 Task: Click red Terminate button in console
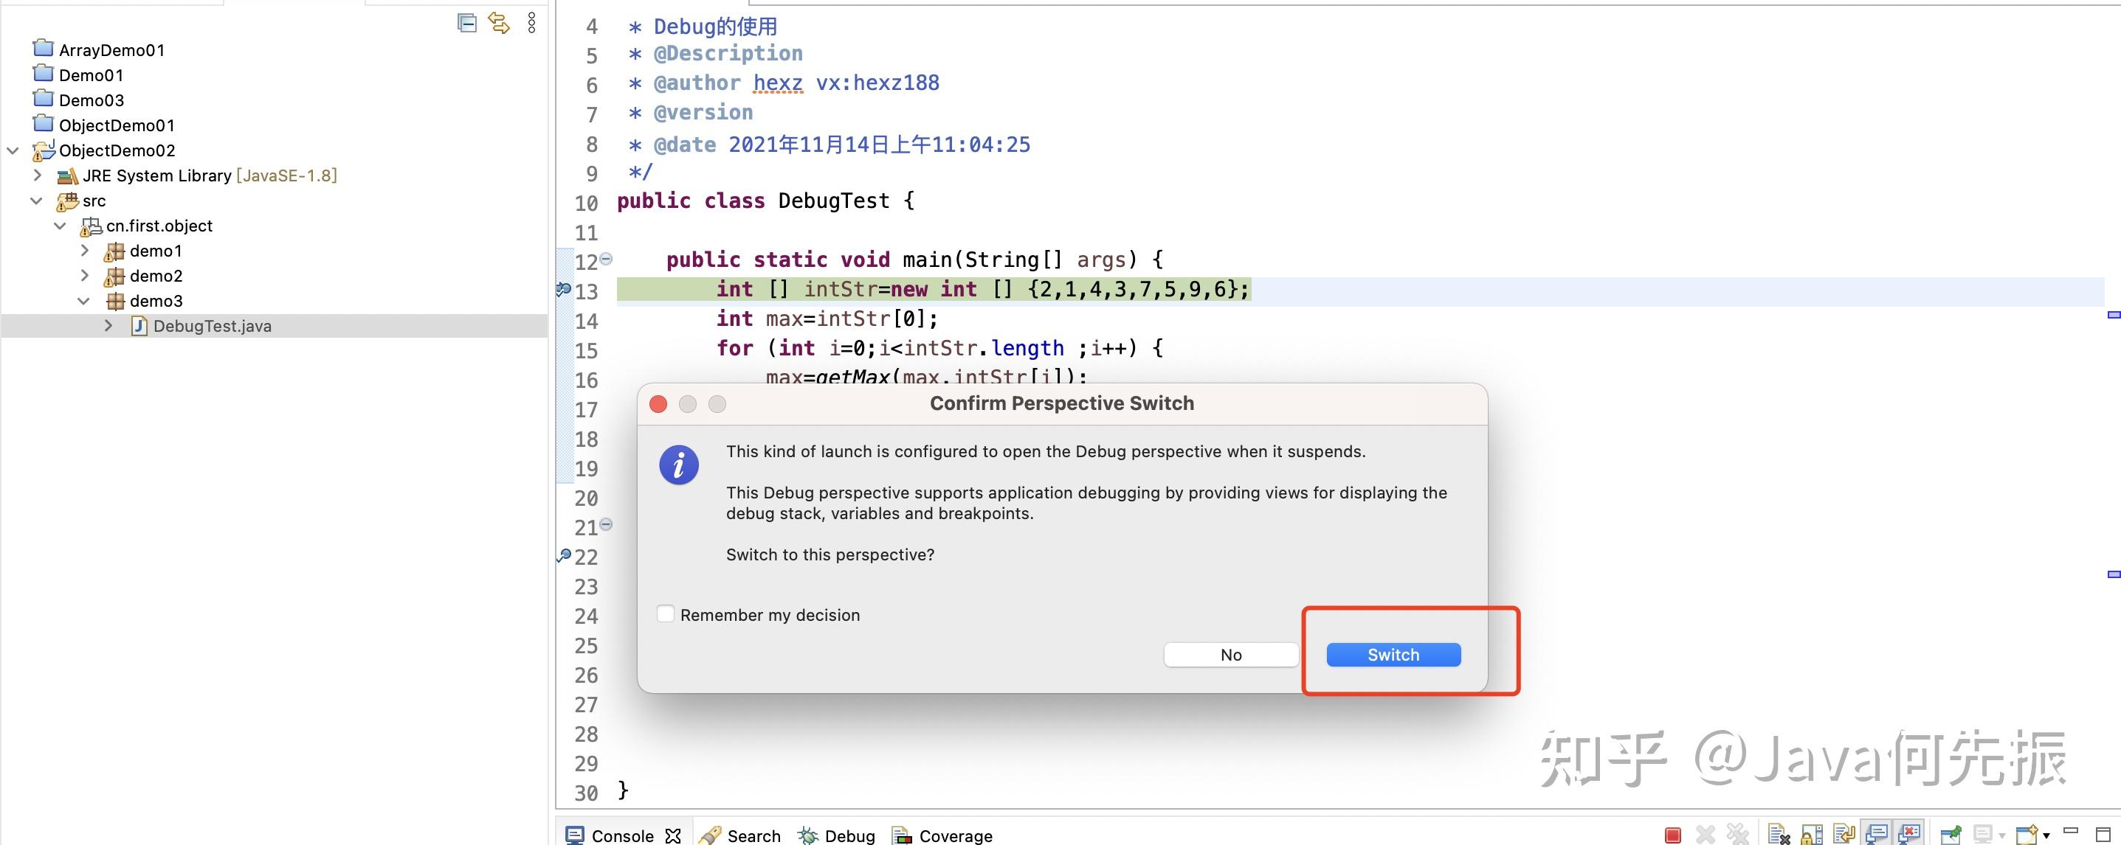(x=1672, y=835)
